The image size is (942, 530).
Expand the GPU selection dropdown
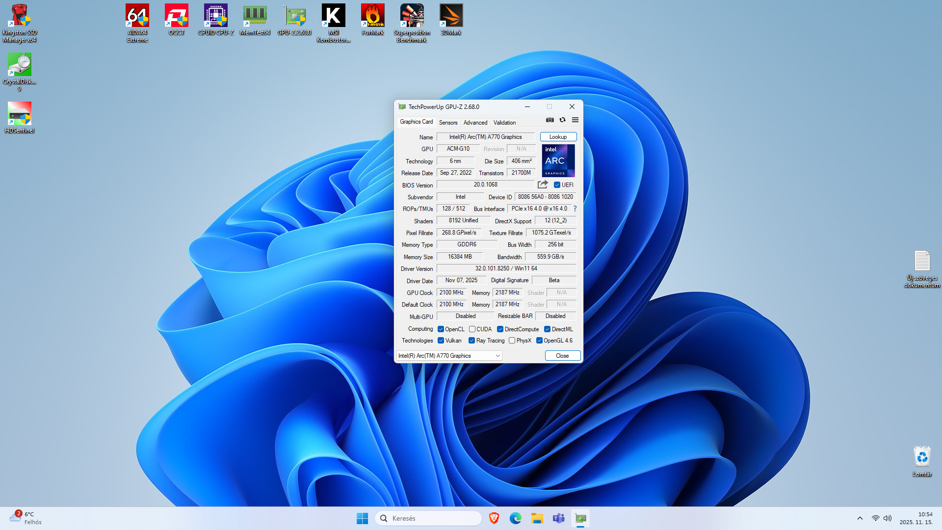point(497,356)
